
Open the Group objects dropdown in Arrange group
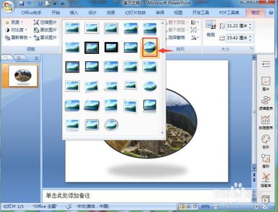click(x=194, y=30)
